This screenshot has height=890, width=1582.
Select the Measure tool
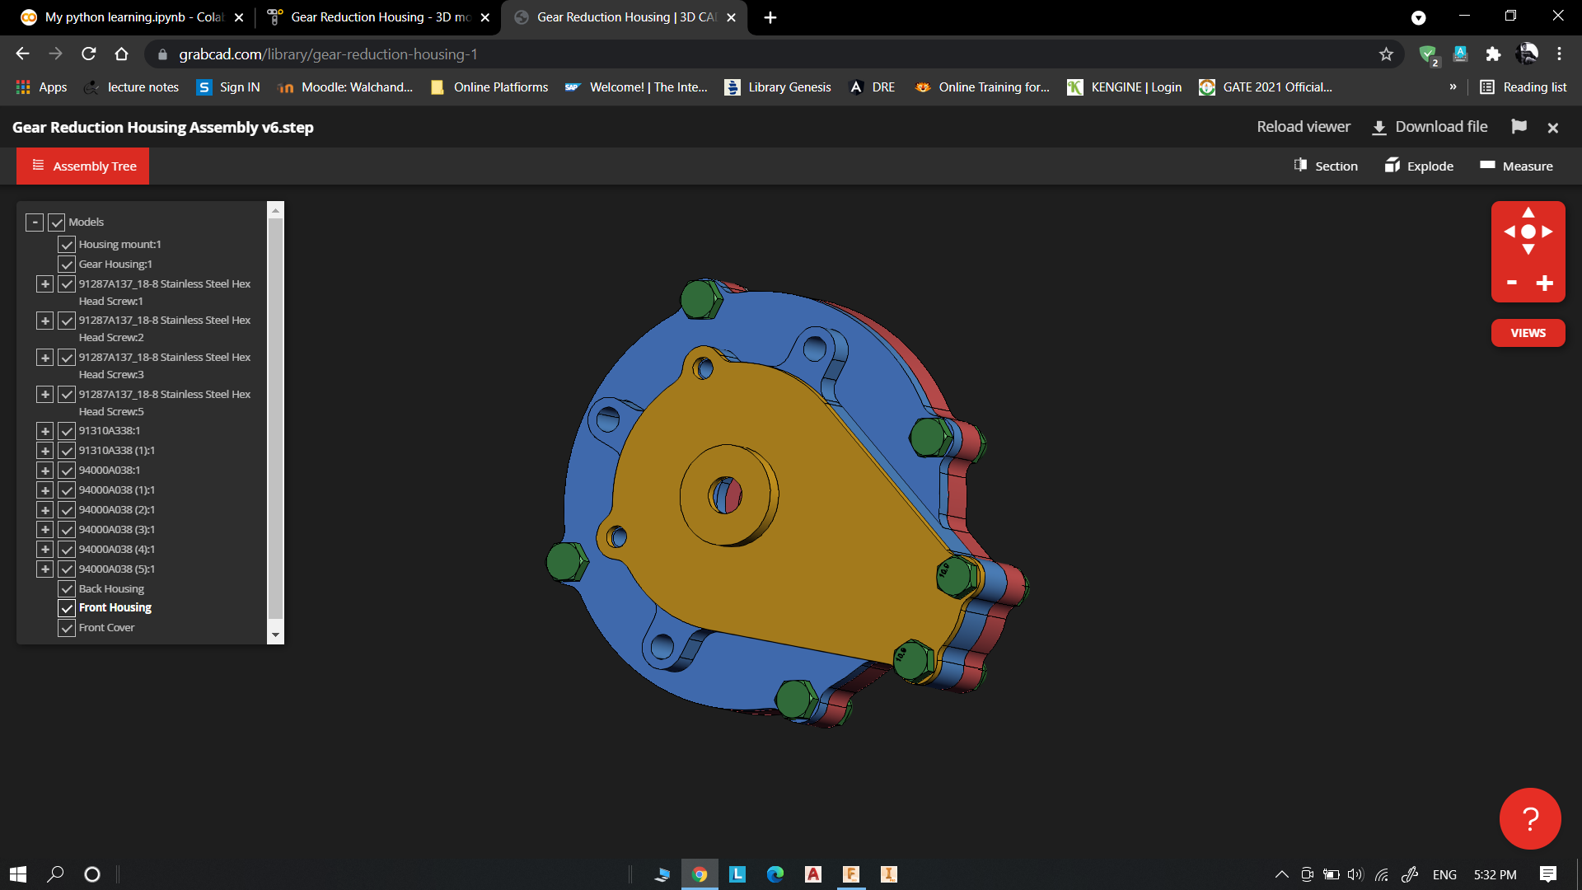[x=1516, y=166]
